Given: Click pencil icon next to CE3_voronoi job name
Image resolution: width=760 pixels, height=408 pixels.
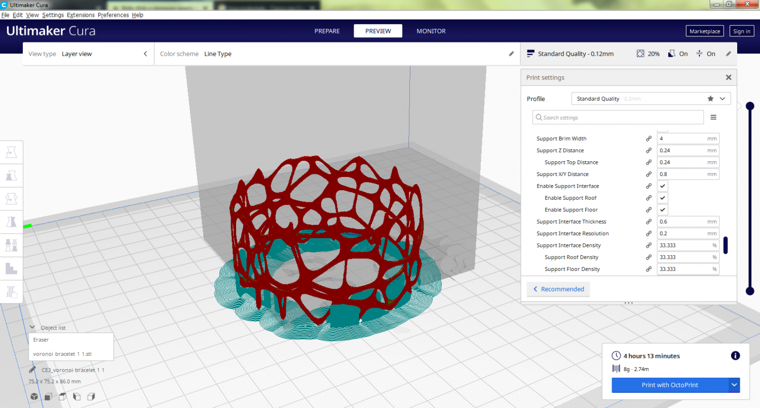Looking at the screenshot, I should 32,370.
